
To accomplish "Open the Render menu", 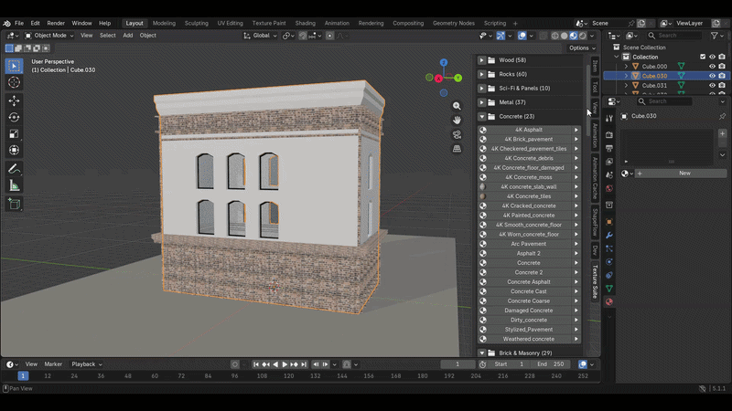I will tap(56, 24).
